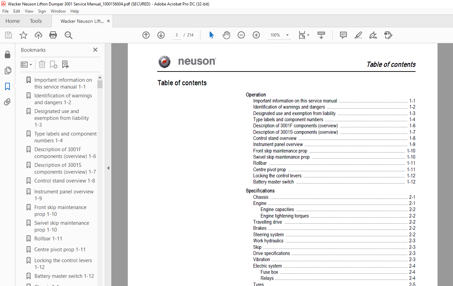Screen dimensions: 453x286
Task: Choose the Selection arrow tool
Action: pyautogui.click(x=211, y=35)
